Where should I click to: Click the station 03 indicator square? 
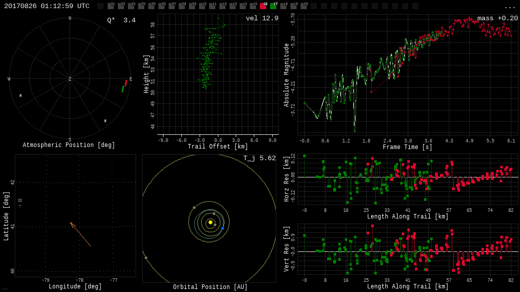(131, 6)
